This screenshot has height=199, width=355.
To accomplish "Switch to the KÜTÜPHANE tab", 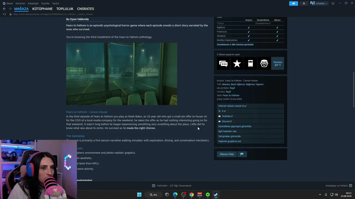I will [42, 9].
